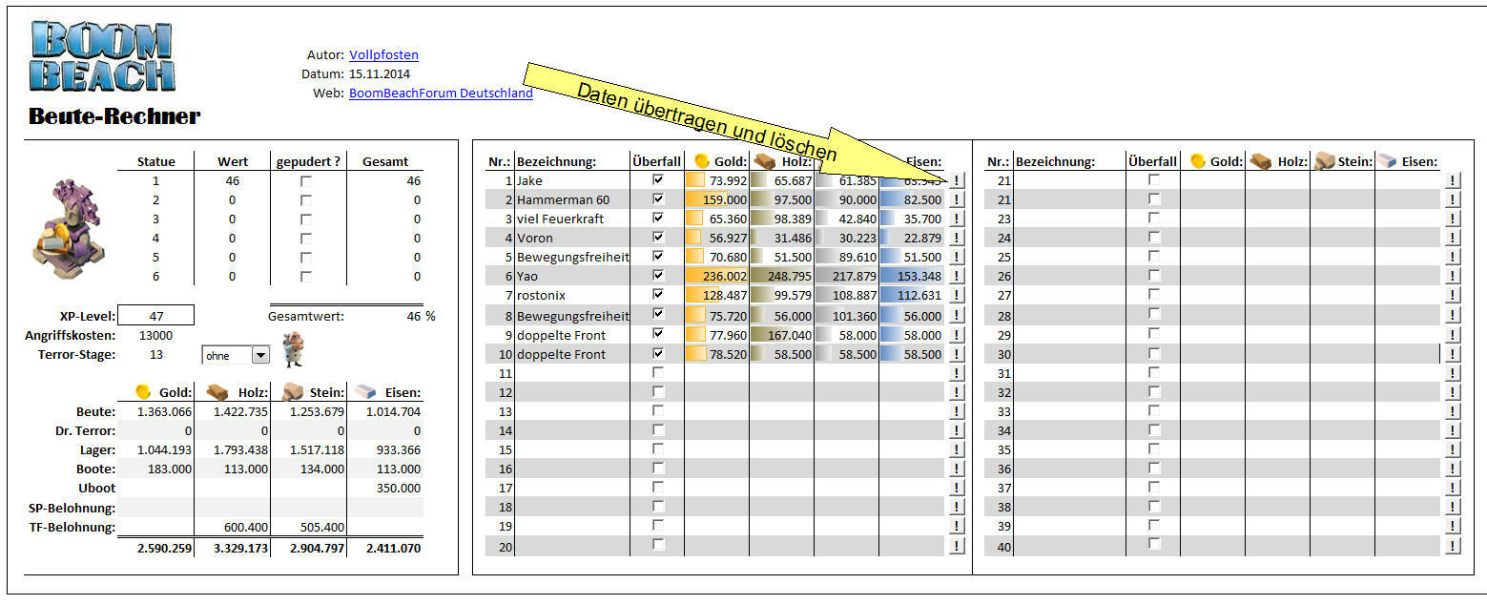1487x605 pixels.
Task: Uncheck the Überfall checkbox for rostonix
Action: (x=657, y=295)
